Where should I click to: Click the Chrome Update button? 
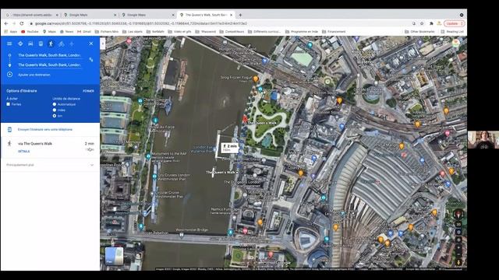pos(454,23)
